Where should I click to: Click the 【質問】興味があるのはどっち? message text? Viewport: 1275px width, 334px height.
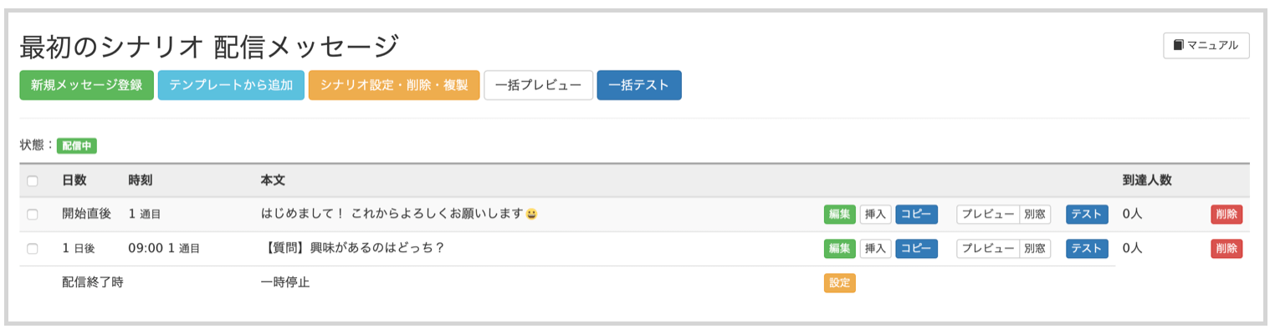[352, 249]
